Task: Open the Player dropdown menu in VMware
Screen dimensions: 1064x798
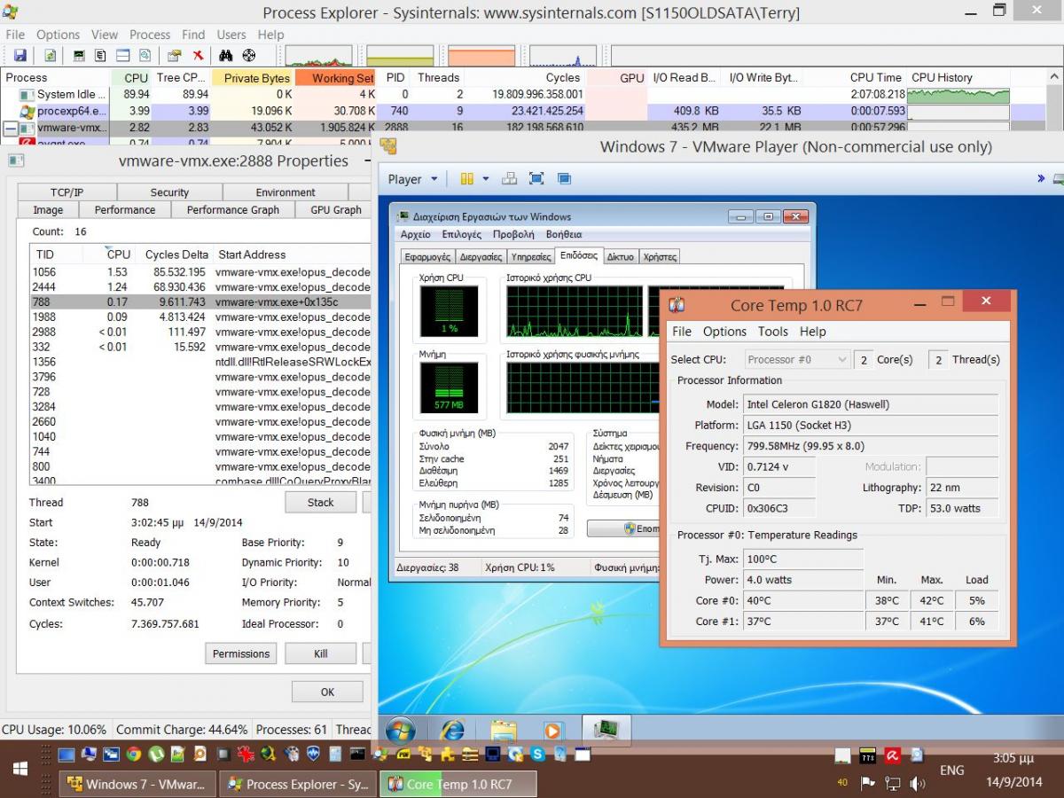Action: (413, 179)
